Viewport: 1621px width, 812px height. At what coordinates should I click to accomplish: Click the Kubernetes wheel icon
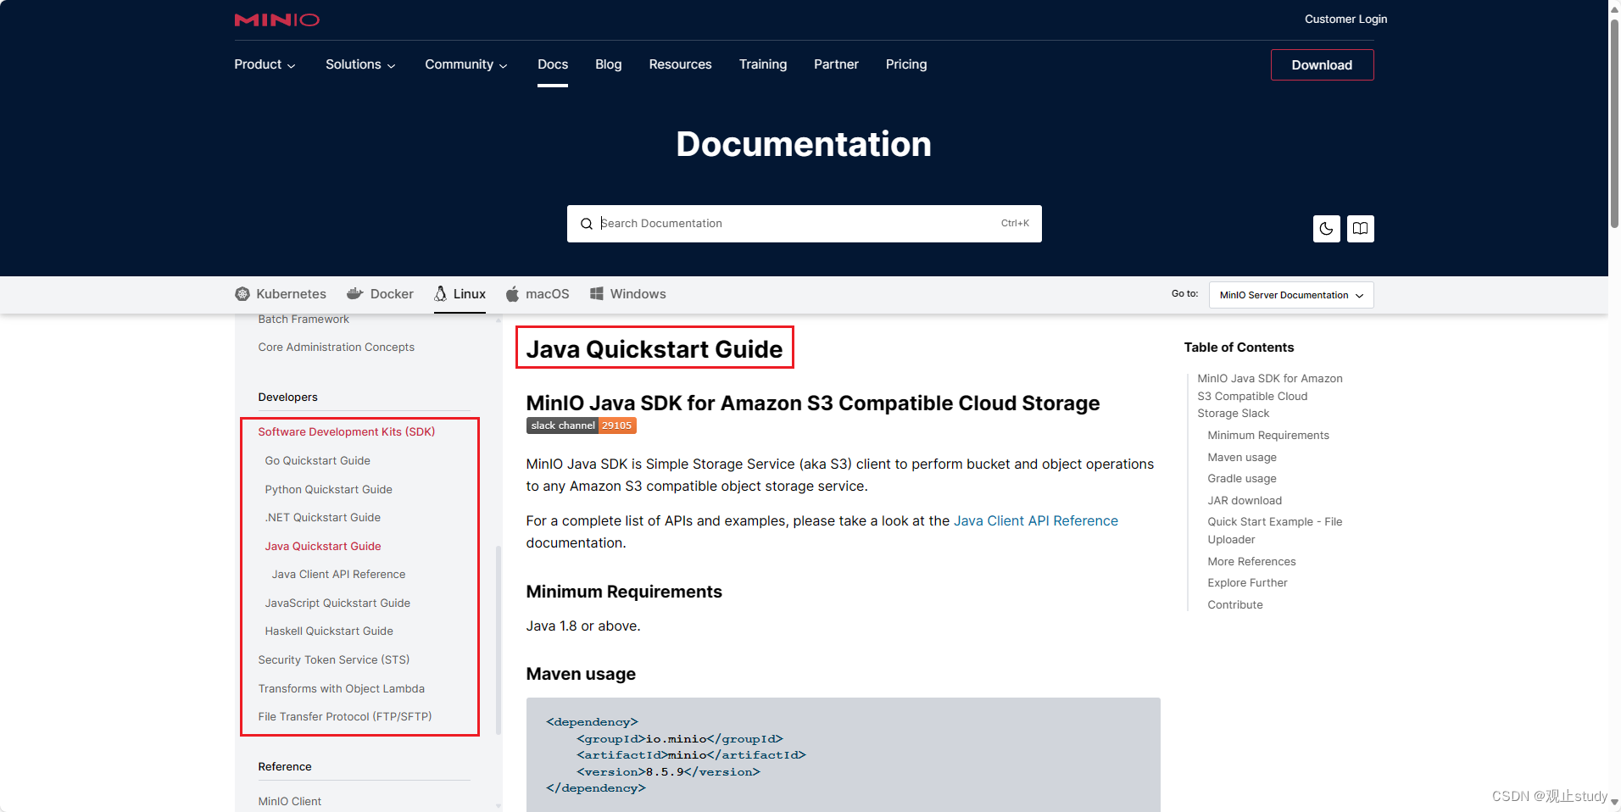pyautogui.click(x=242, y=294)
